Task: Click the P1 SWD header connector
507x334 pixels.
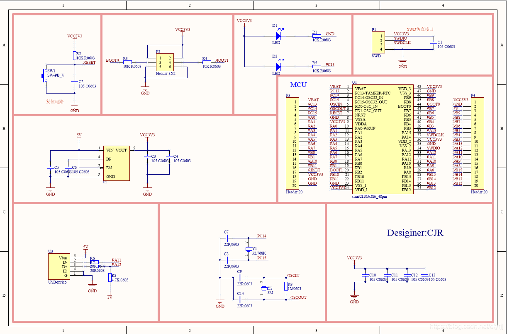Action: (x=378, y=43)
